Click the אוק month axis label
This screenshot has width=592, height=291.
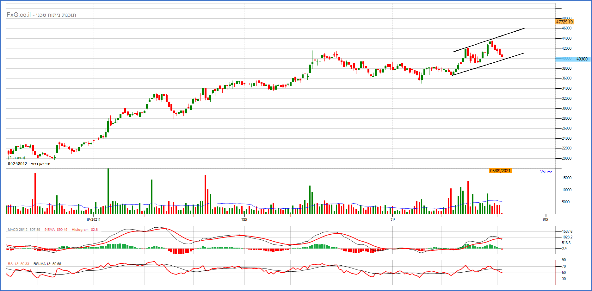pos(546,219)
